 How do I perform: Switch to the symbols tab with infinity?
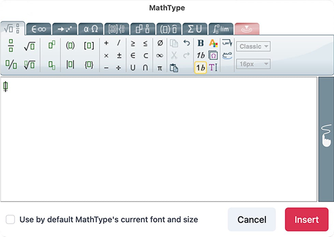coord(39,29)
